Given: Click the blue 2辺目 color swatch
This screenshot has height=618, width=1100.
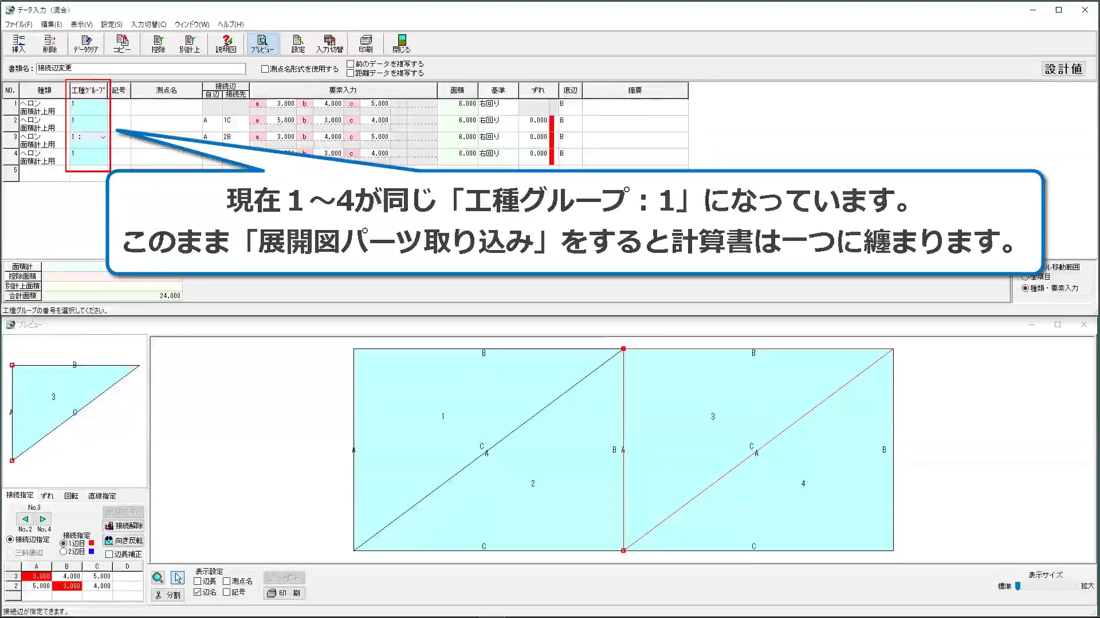Looking at the screenshot, I should (91, 552).
